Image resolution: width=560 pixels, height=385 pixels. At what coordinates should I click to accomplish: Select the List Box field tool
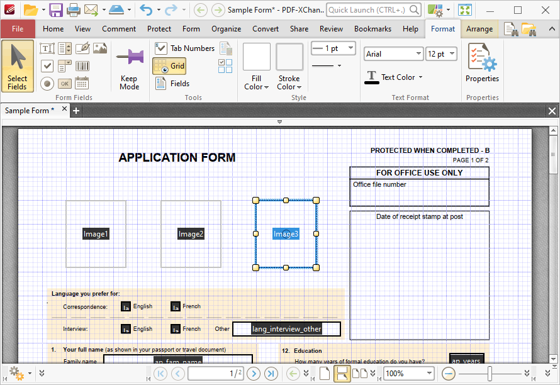pos(65,48)
